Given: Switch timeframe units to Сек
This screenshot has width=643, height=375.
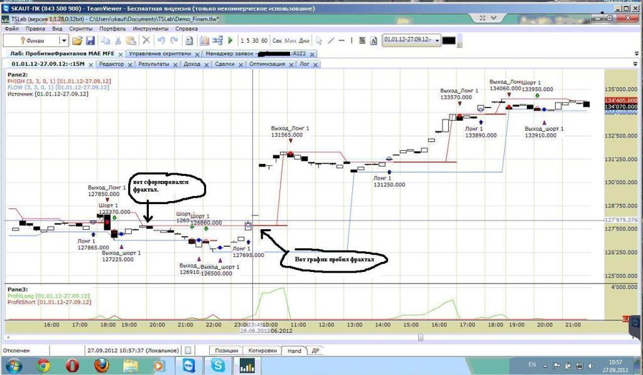Looking at the screenshot, I should (x=277, y=41).
